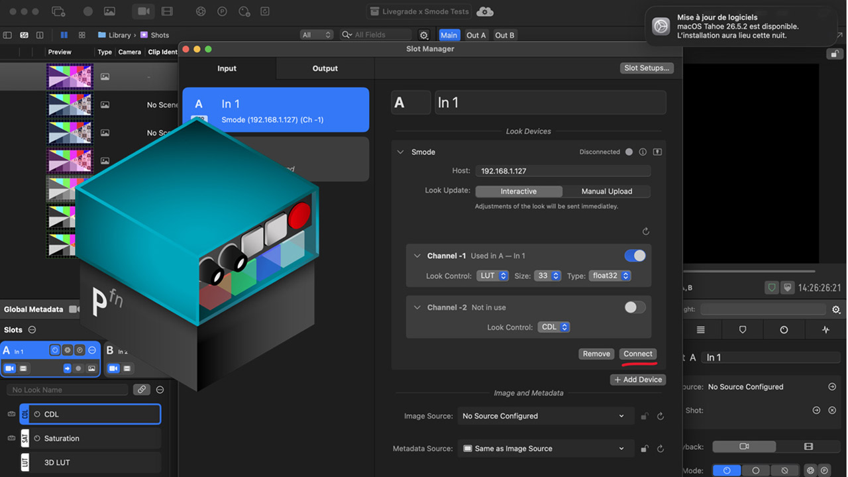Select the live camera mode toolbar icon
848x477 pixels.
pyautogui.click(x=143, y=11)
